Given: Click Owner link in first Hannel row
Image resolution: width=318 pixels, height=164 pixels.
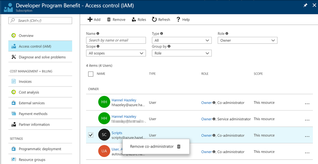Looking at the screenshot, I should click(x=206, y=103).
